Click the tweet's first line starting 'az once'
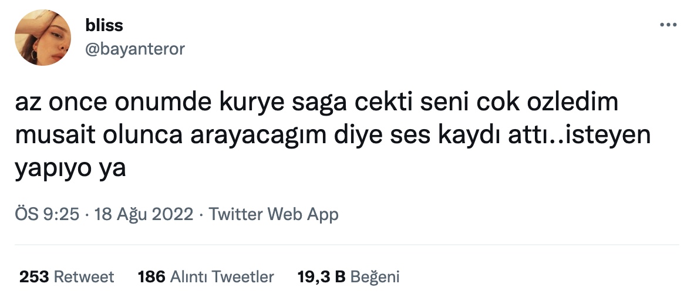The height and width of the screenshot is (304, 694). tap(316, 103)
